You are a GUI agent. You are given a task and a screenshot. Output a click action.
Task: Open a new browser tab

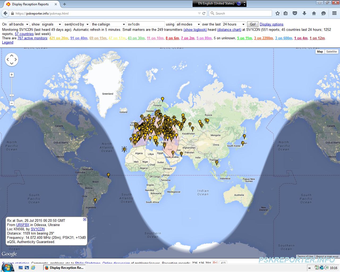click(x=65, y=4)
